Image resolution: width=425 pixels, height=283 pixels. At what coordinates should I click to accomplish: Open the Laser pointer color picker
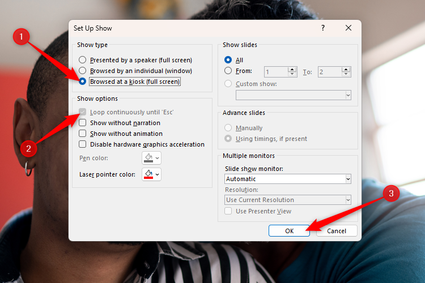tap(151, 174)
